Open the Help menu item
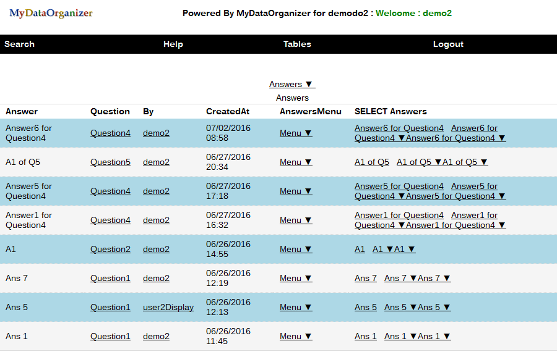Image resolution: width=557 pixels, height=362 pixels. [173, 44]
